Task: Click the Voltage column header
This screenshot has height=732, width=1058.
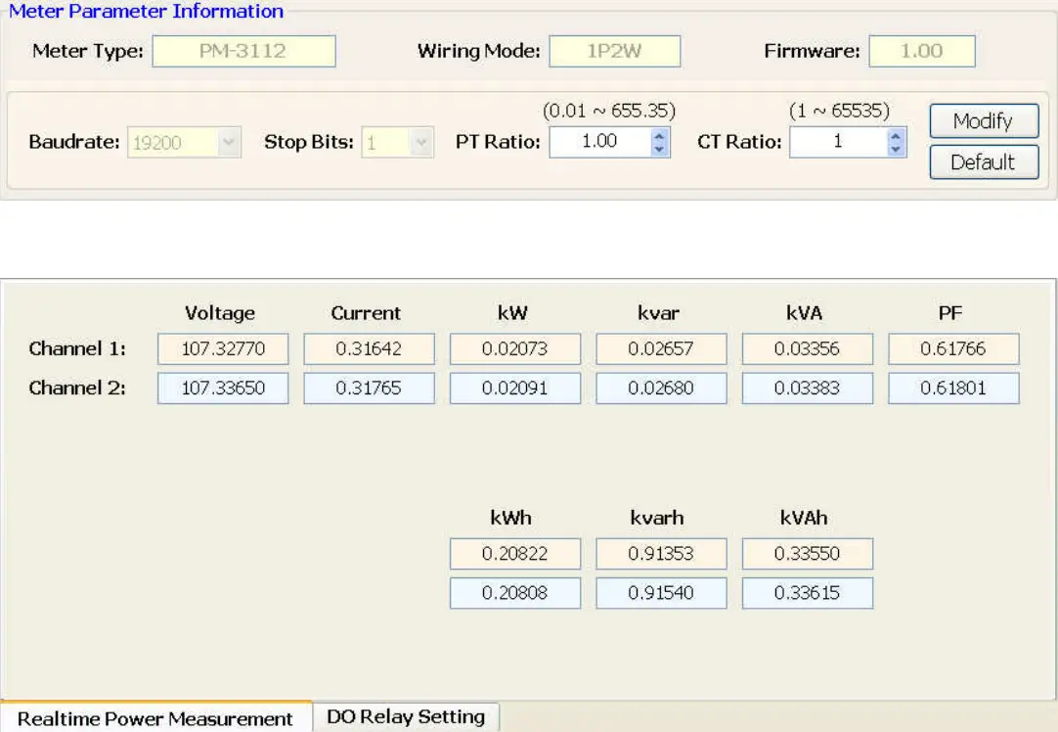Action: pyautogui.click(x=220, y=313)
